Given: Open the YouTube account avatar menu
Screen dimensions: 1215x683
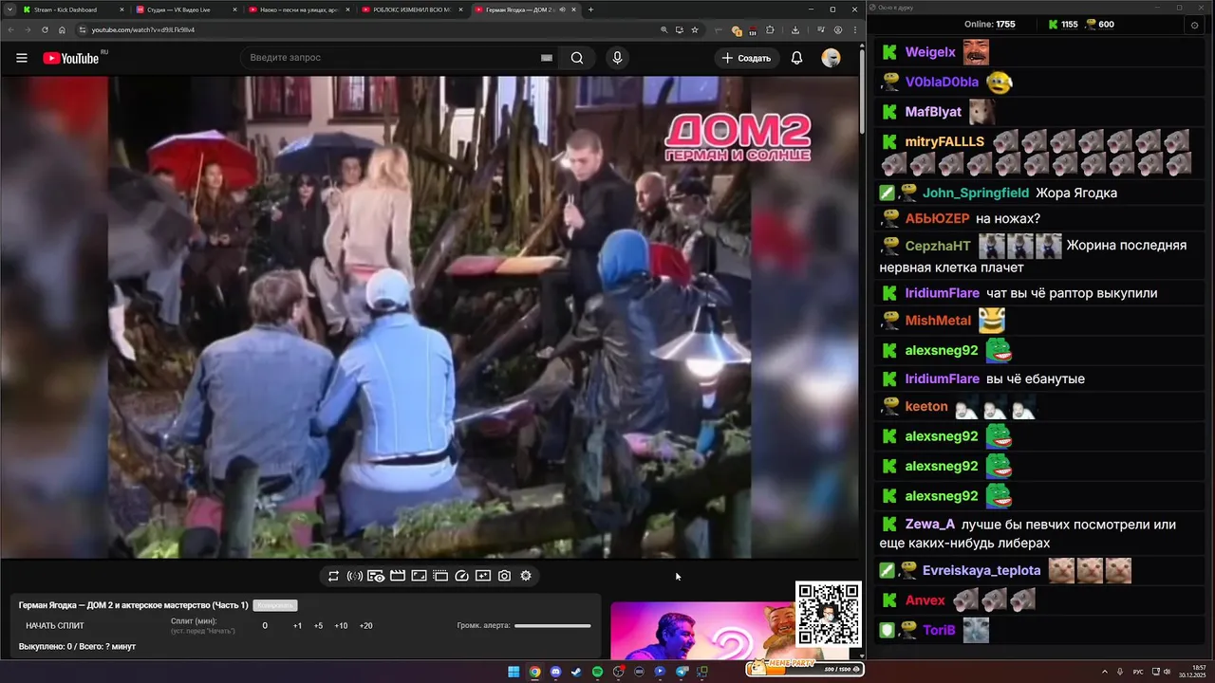Looking at the screenshot, I should pyautogui.click(x=831, y=58).
